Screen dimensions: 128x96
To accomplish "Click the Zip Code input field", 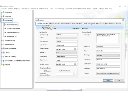I will click(x=108, y=60).
